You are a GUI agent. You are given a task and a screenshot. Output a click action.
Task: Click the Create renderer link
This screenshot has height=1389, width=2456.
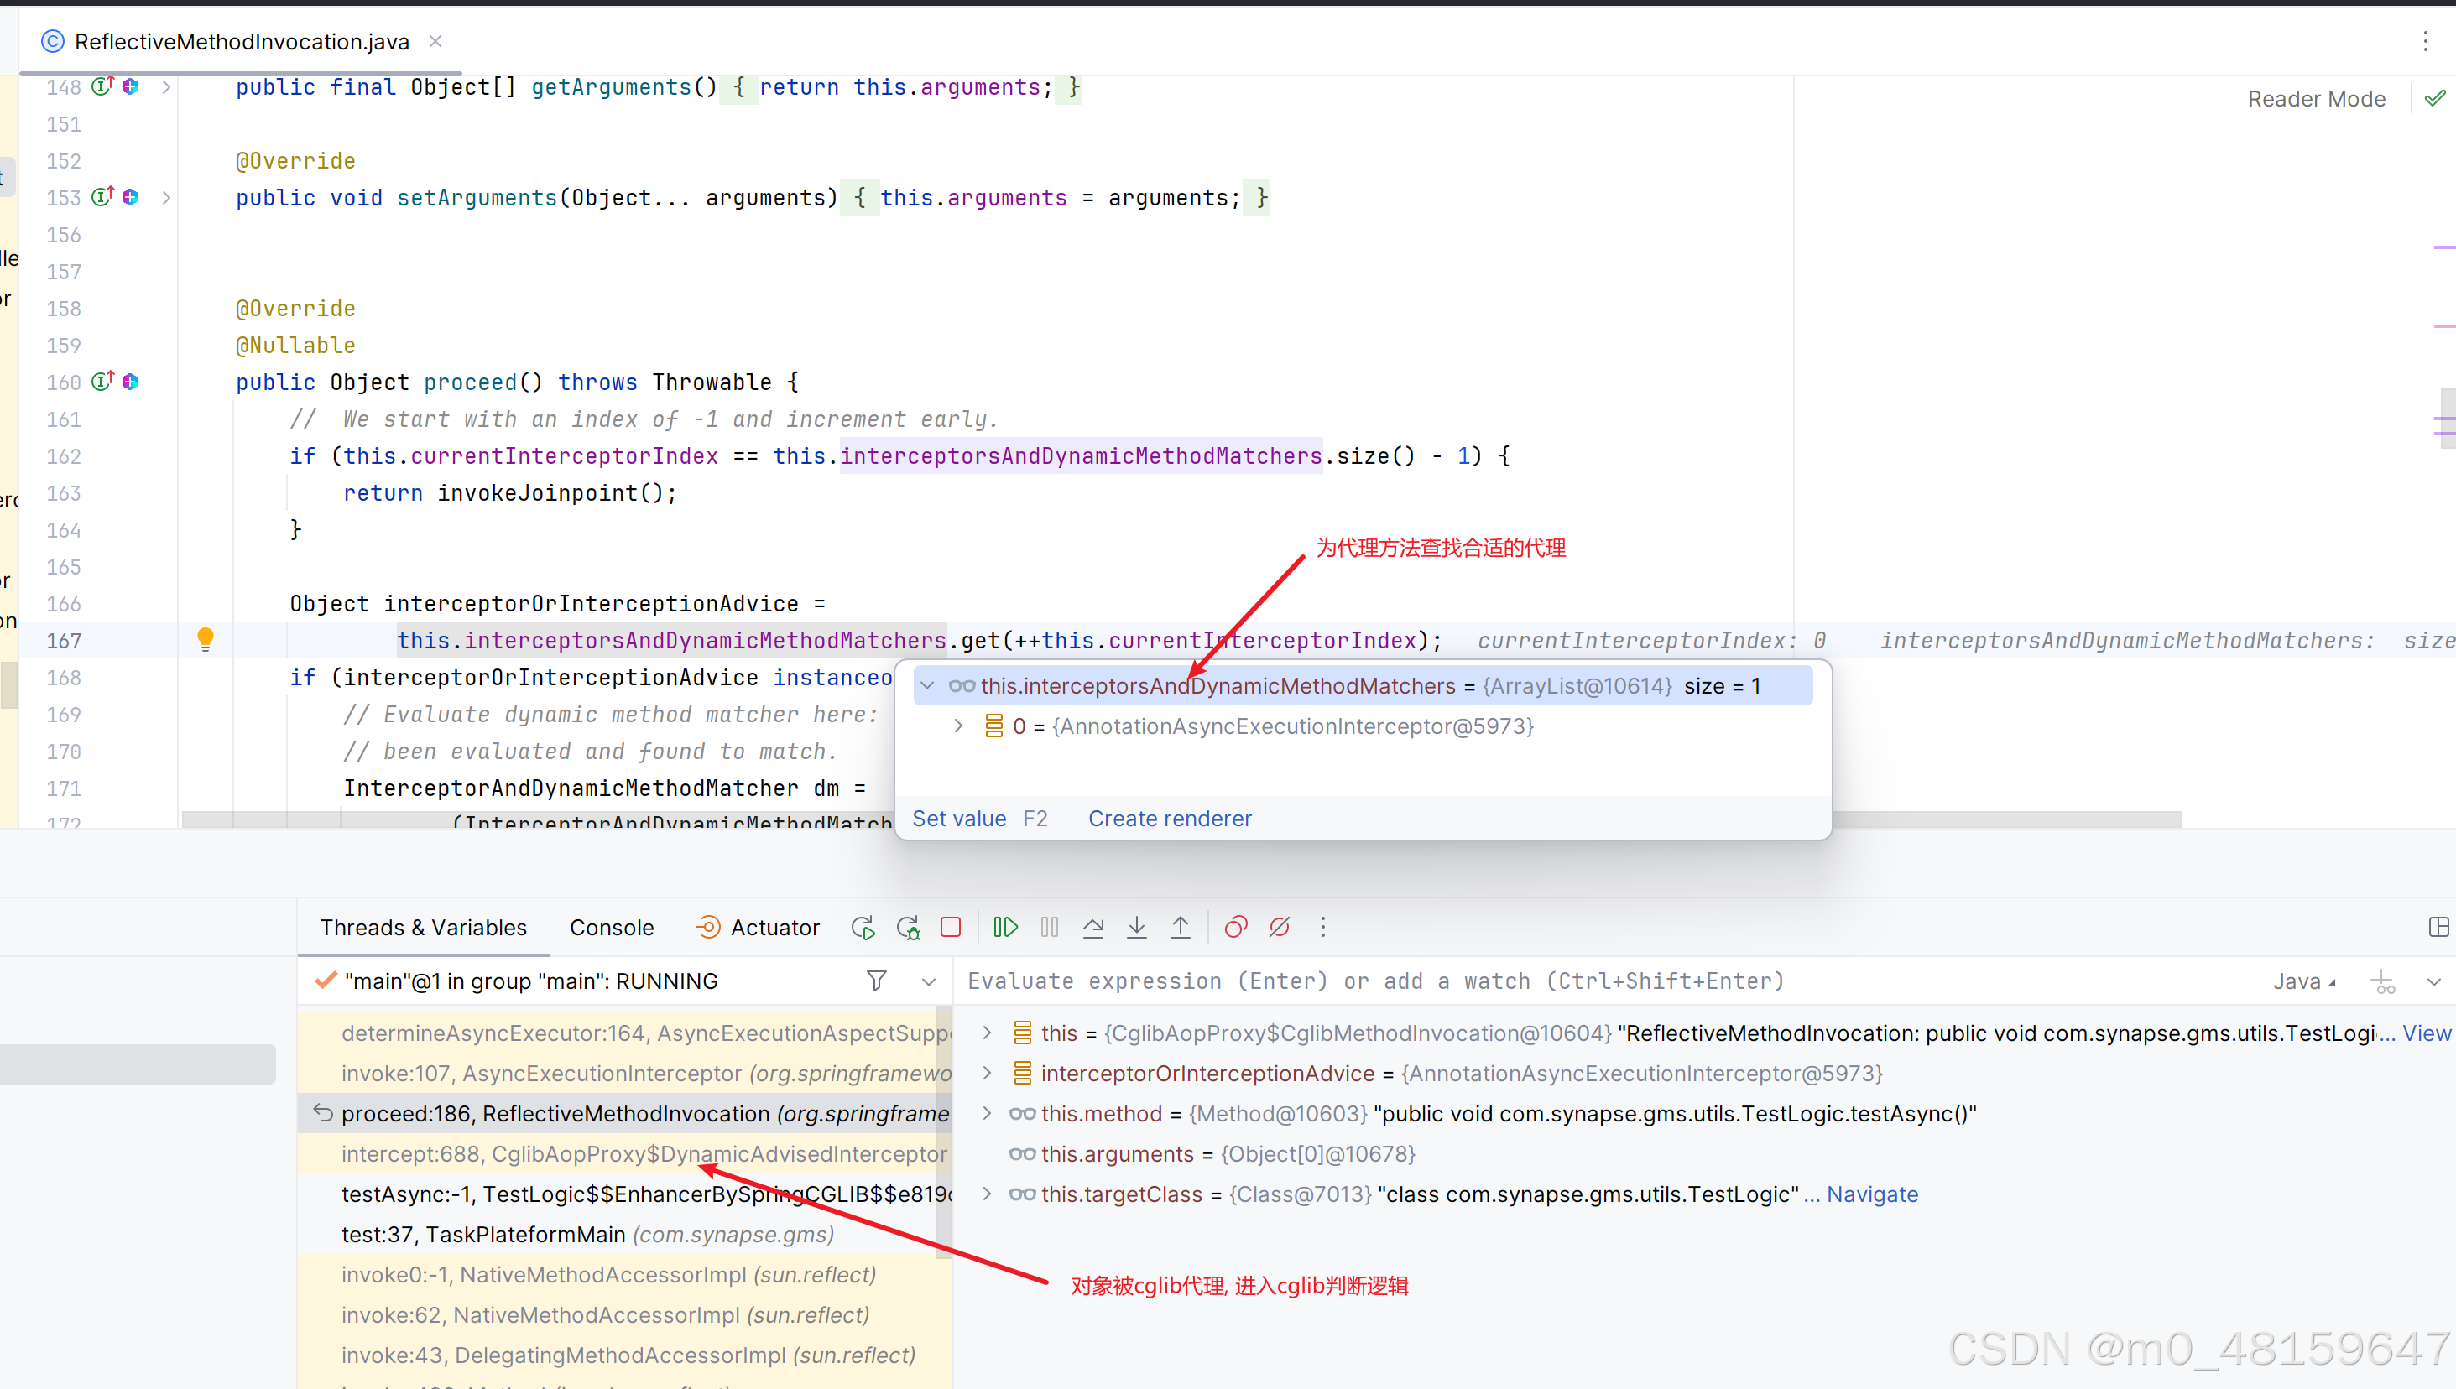pos(1170,819)
